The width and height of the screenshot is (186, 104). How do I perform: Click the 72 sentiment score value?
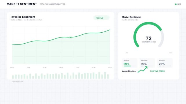(x=149, y=38)
